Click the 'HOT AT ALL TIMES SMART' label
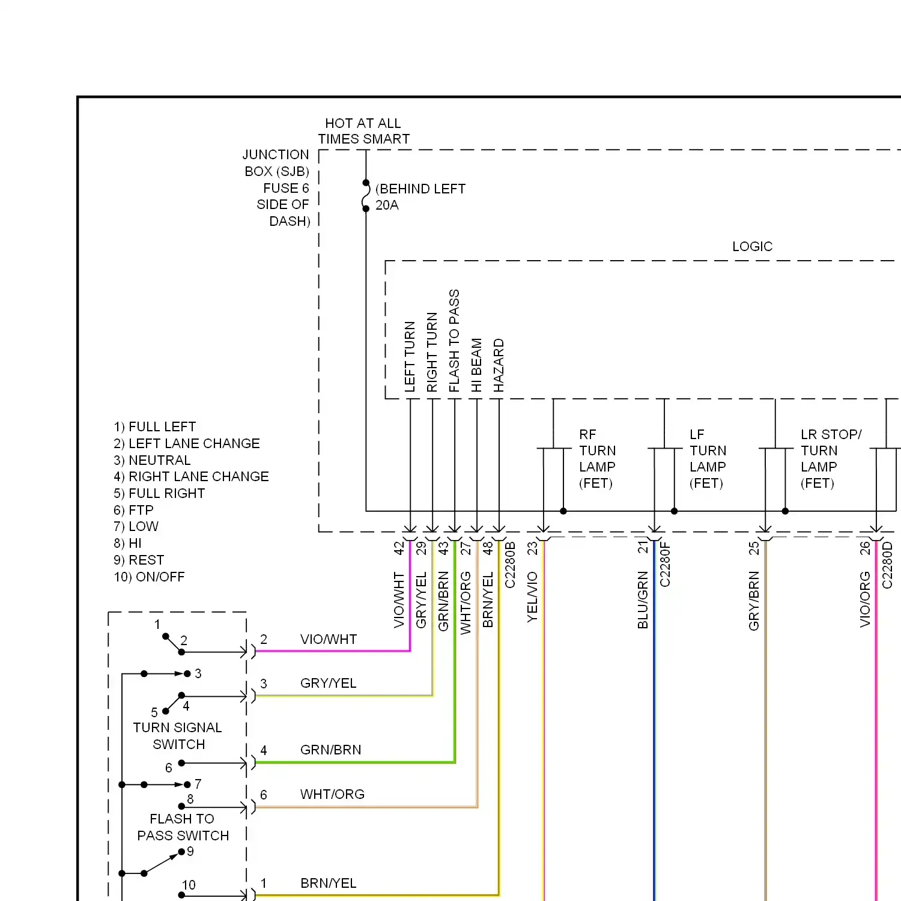 click(x=364, y=131)
